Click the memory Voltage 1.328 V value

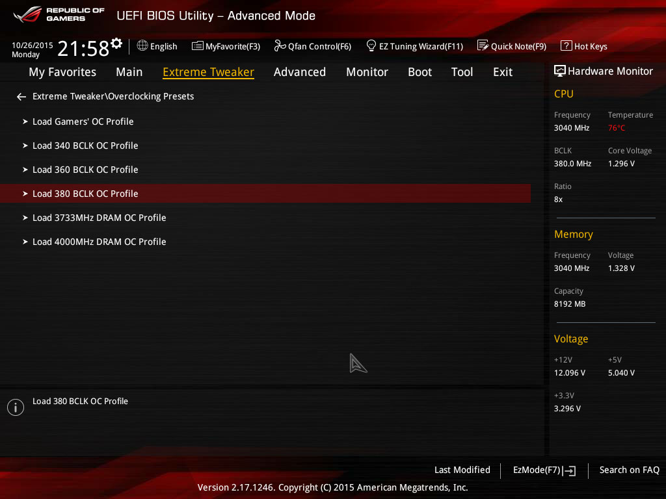(621, 268)
